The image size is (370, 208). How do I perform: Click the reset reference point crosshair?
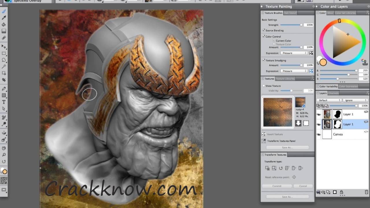(x=294, y=177)
